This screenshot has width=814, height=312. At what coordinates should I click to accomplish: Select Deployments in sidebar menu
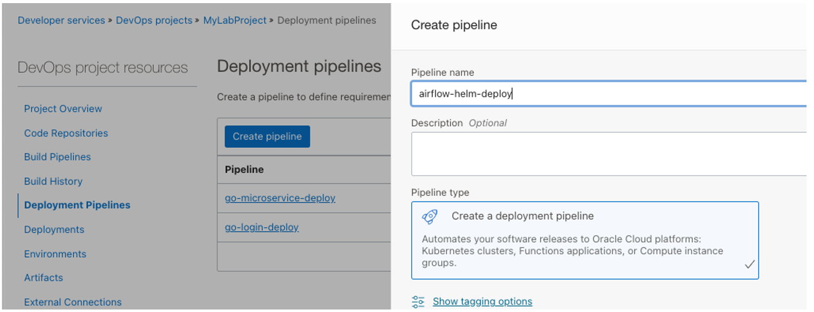coord(54,230)
